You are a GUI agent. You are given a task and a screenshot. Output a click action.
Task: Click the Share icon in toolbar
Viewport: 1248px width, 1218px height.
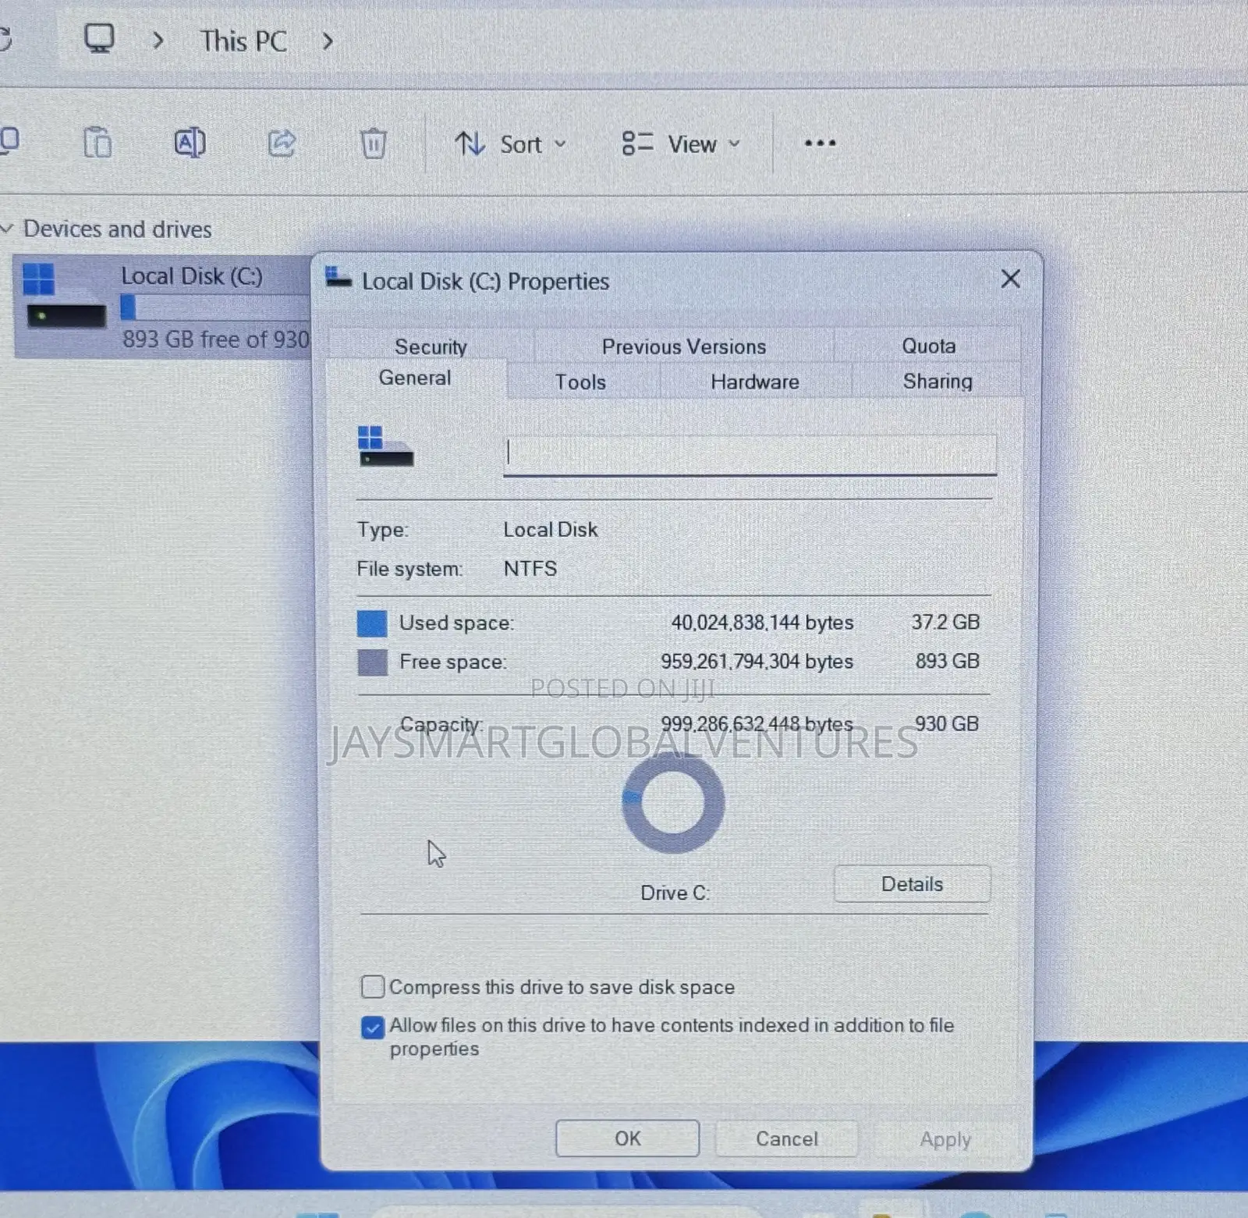tap(282, 143)
